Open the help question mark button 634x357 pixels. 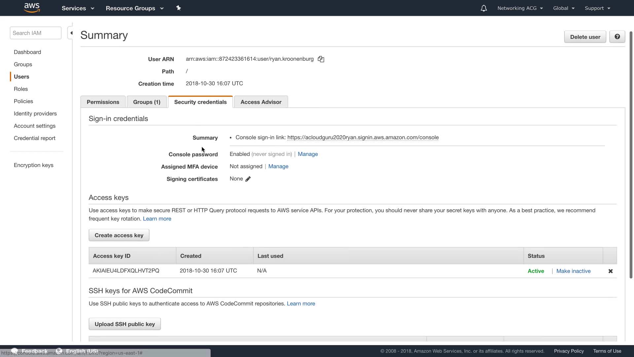pyautogui.click(x=617, y=37)
